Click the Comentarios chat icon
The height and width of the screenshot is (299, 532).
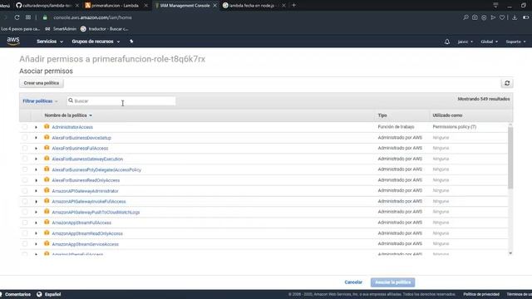tap(1, 294)
